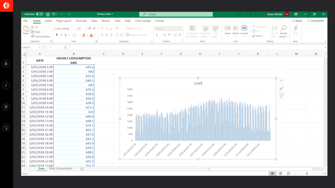Click the Undo arrow icon
Screen dimensions: 335x188
53,14
